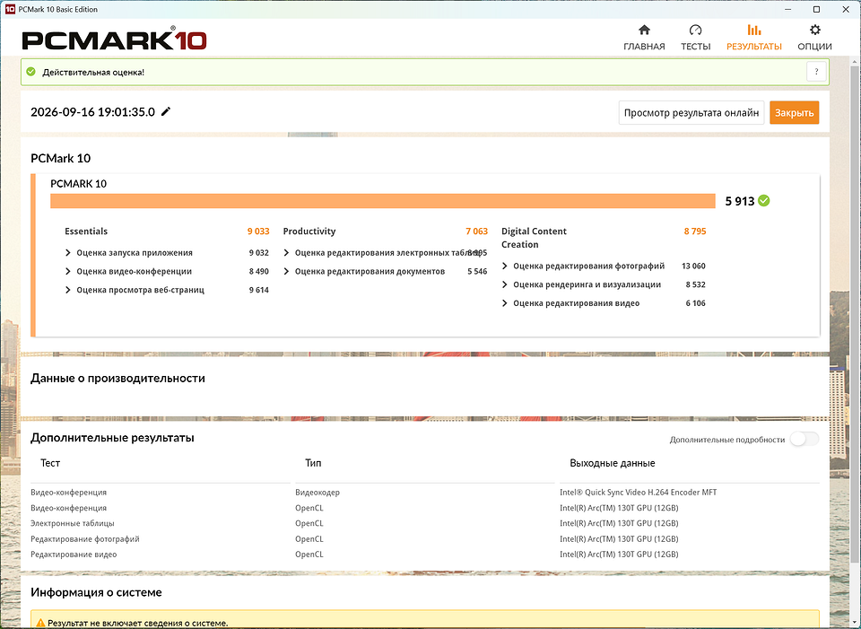Screen dimensions: 861x629
Task: Click value 5 546 for document editing
Action: pos(477,271)
